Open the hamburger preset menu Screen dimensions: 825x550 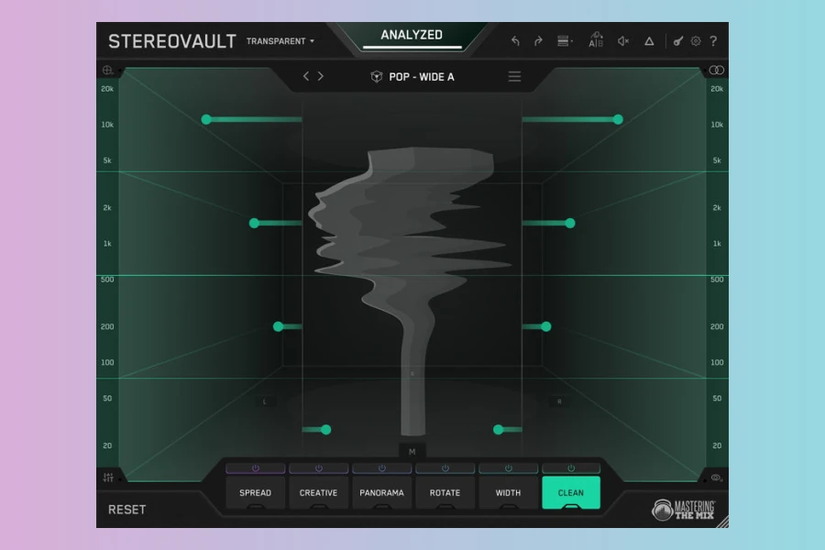pos(514,77)
